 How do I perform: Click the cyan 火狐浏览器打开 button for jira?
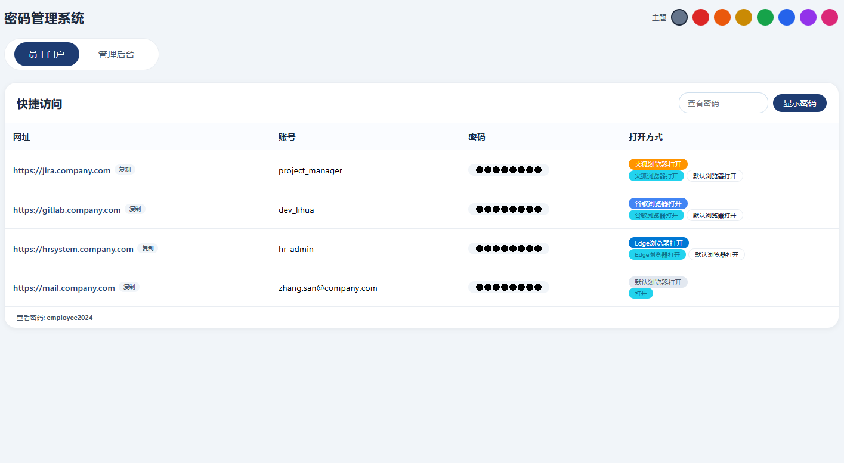click(x=656, y=176)
